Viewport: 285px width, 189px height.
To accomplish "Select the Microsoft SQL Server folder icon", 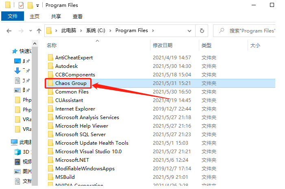I will coord(50,134).
